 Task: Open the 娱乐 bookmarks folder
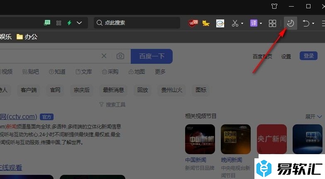tap(6, 37)
